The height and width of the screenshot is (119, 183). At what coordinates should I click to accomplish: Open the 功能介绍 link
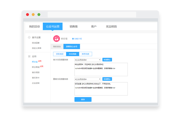(x=78, y=39)
